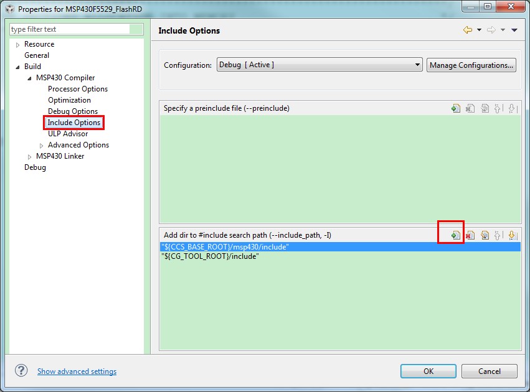
Task: Open Show advanced settings link
Action: pos(77,371)
